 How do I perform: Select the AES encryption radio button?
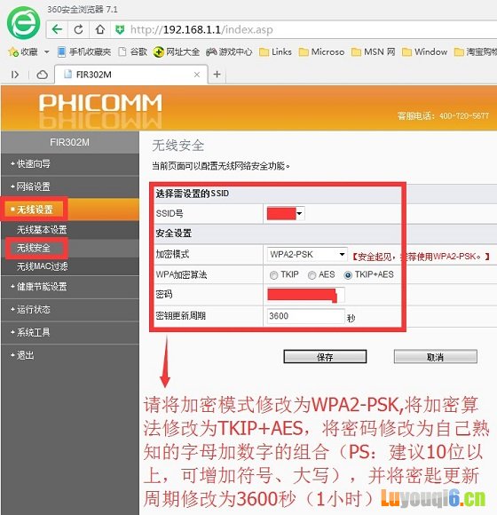[x=312, y=275]
